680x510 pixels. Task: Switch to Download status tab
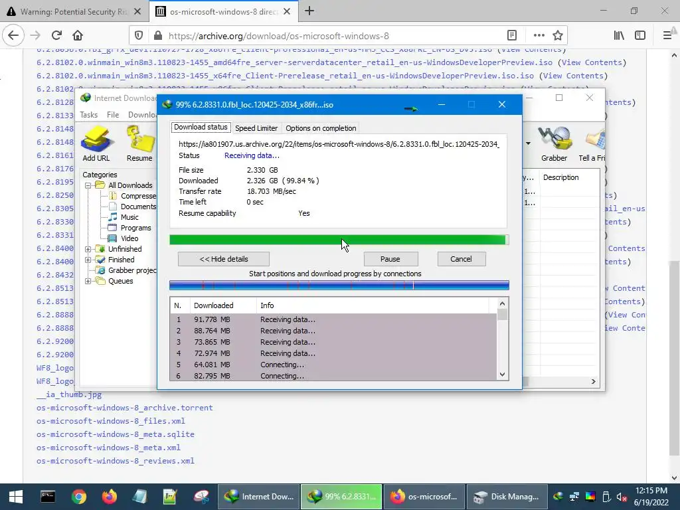coord(201,127)
